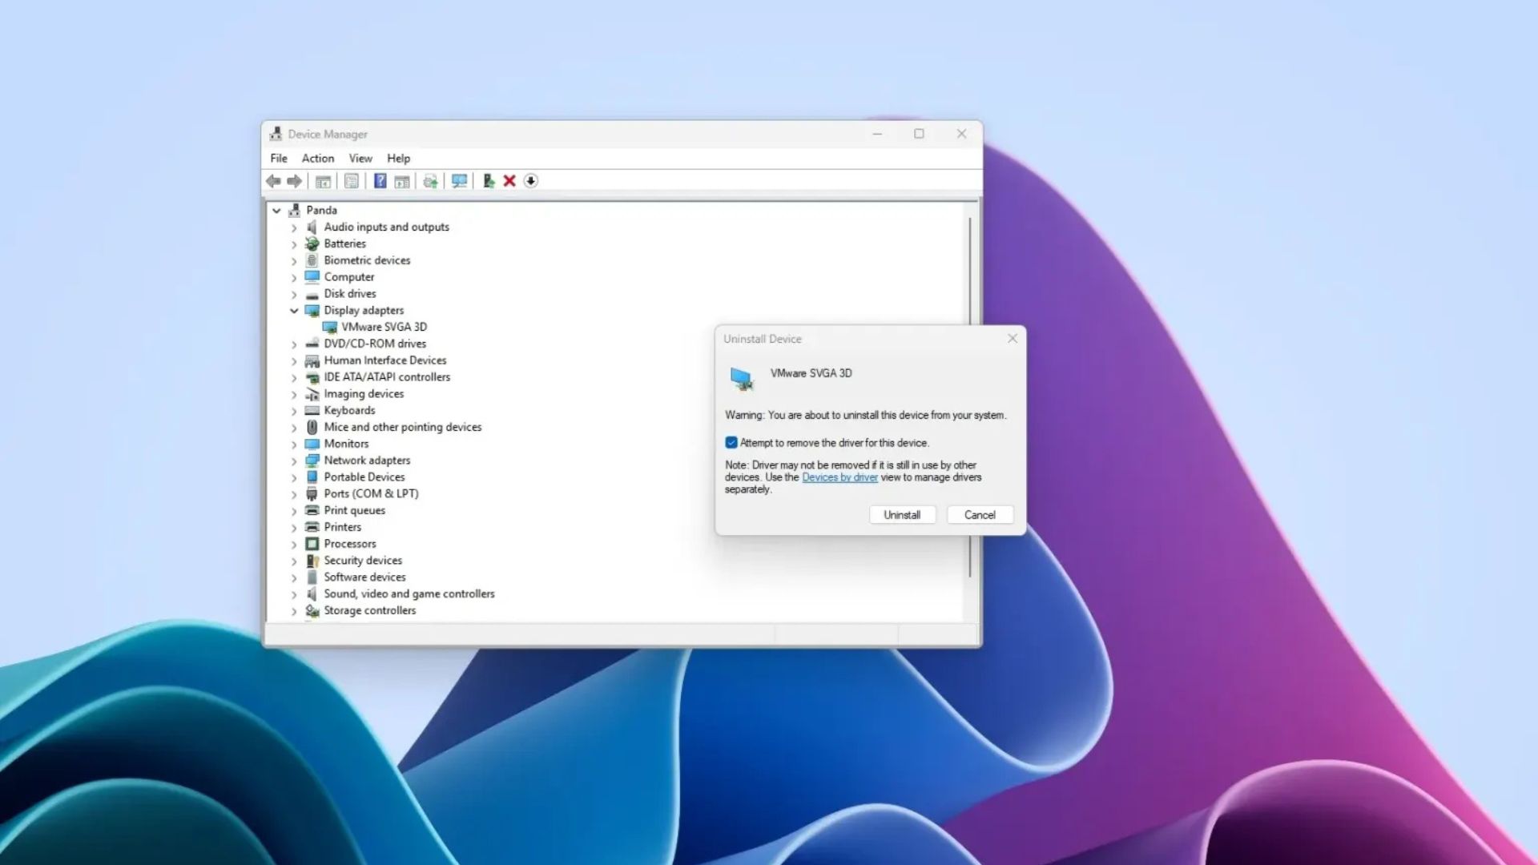Click the Forward navigation arrow in toolbar
This screenshot has width=1538, height=865.
[294, 181]
